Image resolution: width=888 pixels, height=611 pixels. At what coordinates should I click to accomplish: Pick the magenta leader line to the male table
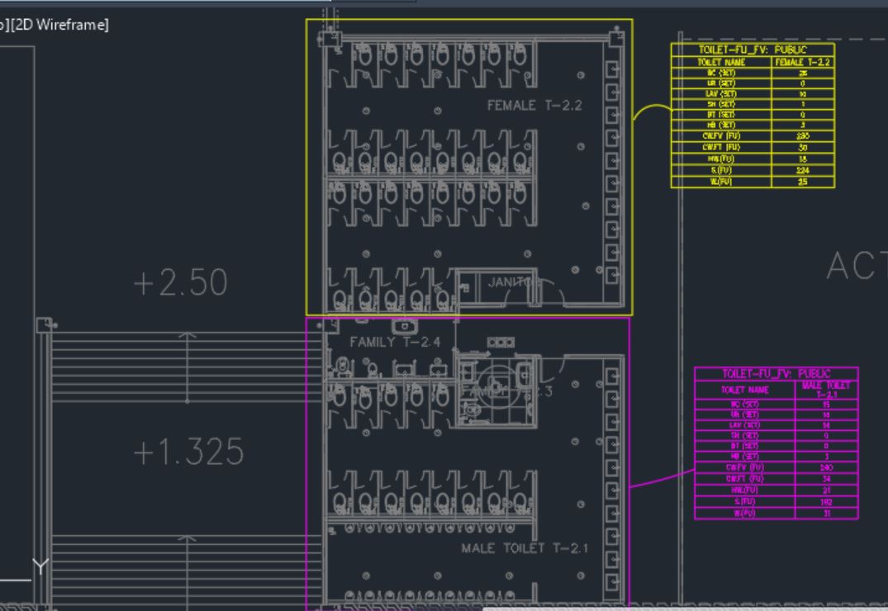661,479
